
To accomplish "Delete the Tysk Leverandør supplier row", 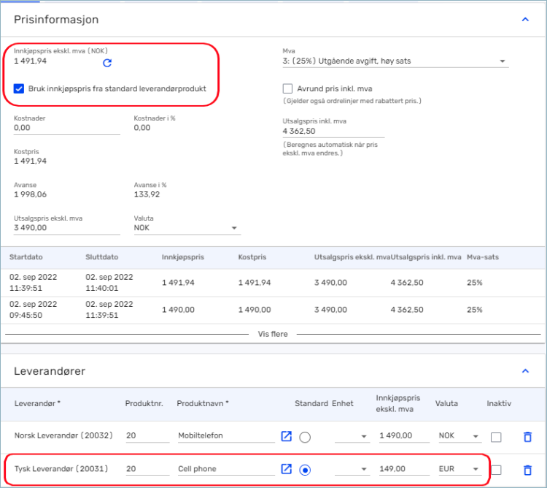I will click(x=527, y=470).
